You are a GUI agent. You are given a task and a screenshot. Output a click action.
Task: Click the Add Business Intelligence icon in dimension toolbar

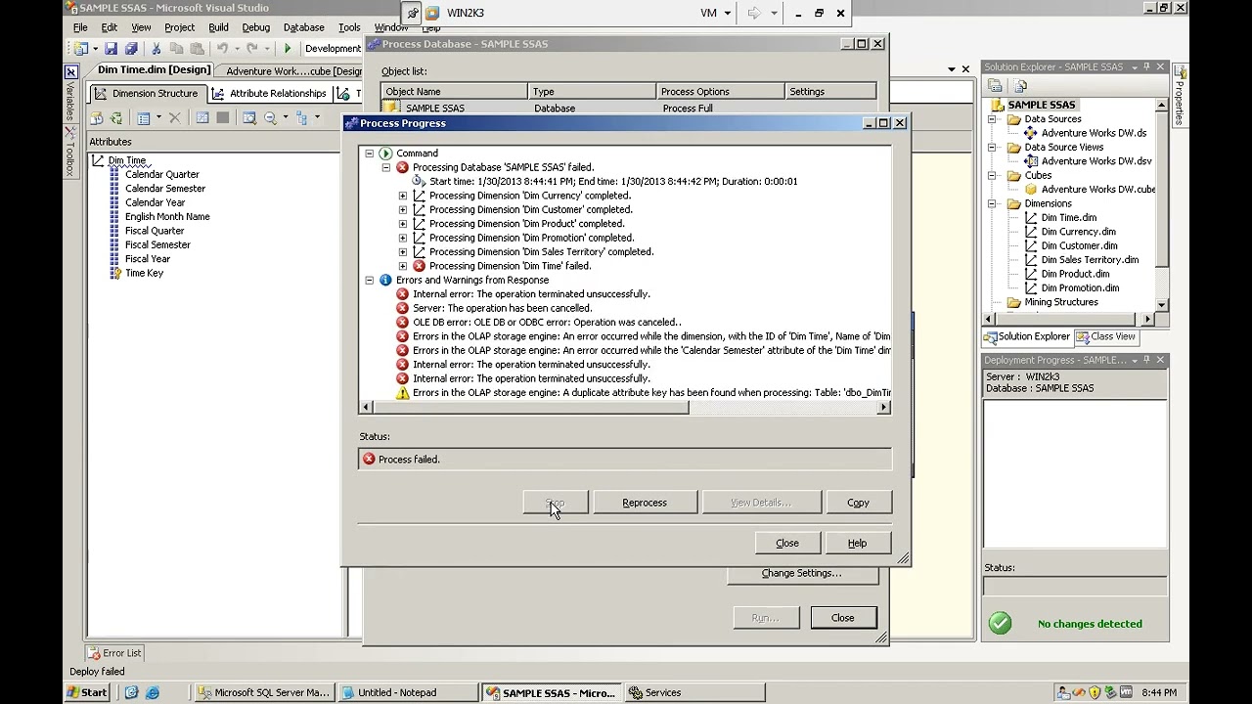click(x=96, y=118)
